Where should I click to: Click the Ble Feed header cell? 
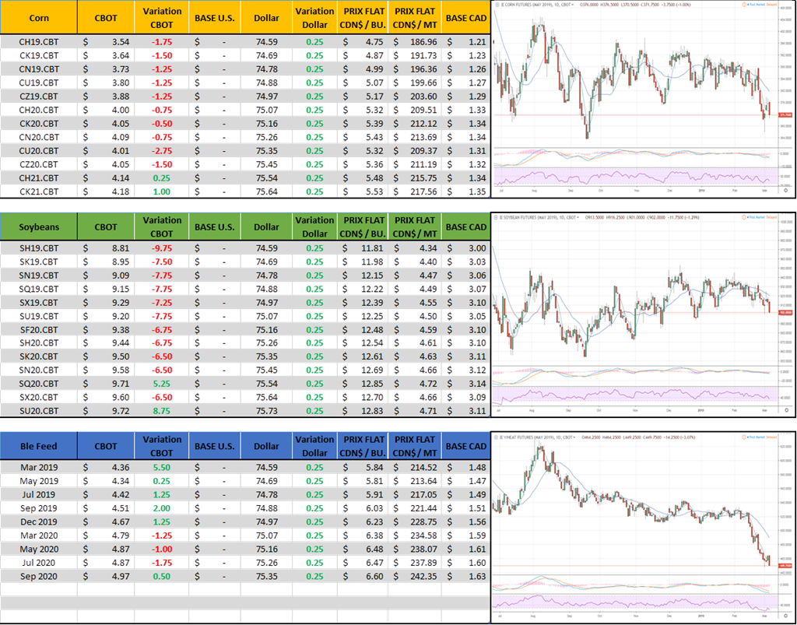point(39,446)
